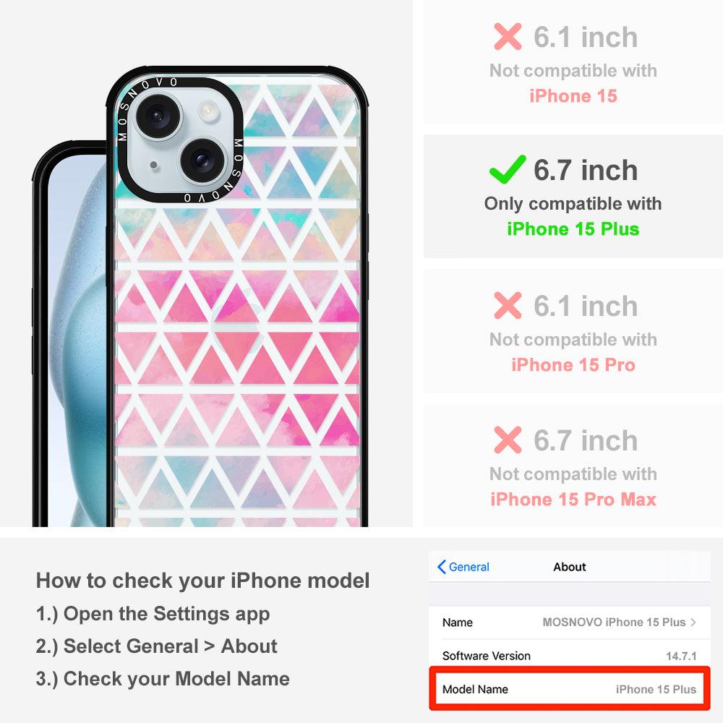Click the green iPhone 15 Plus text
723x723 pixels.
point(573,229)
